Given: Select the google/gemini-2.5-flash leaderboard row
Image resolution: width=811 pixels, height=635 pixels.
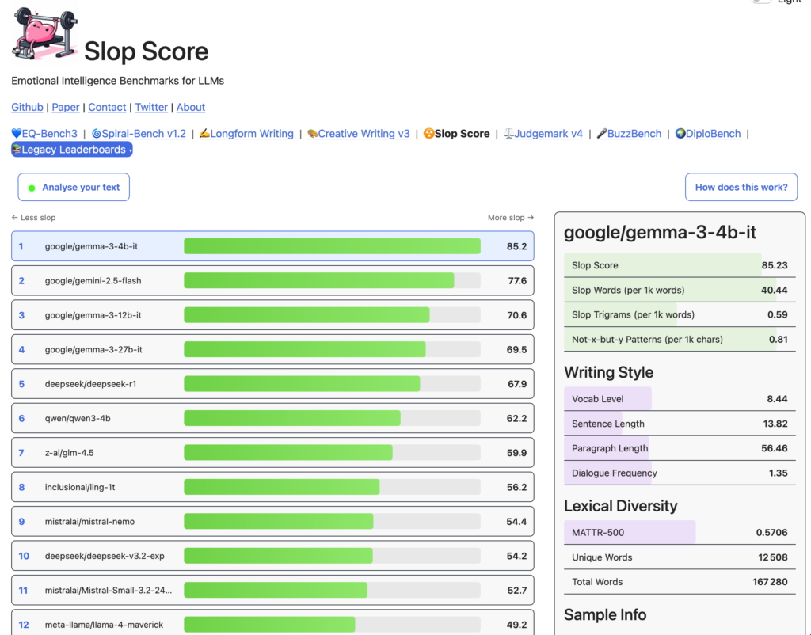Looking at the screenshot, I should pyautogui.click(x=272, y=281).
